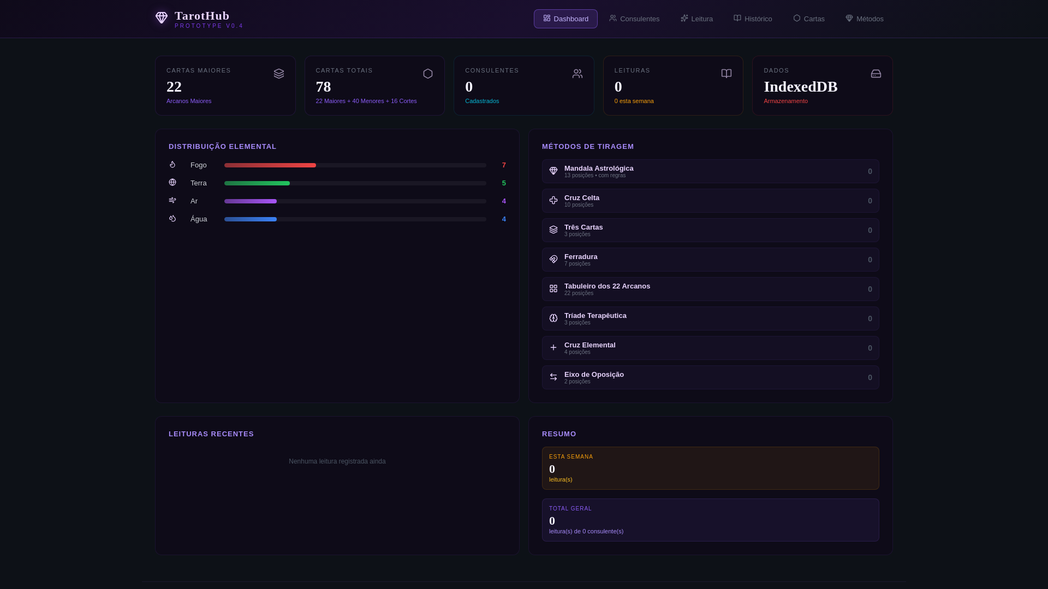Click the stacked layers icon of Três Cartas
This screenshot has width=1048, height=589.
pos(553,230)
